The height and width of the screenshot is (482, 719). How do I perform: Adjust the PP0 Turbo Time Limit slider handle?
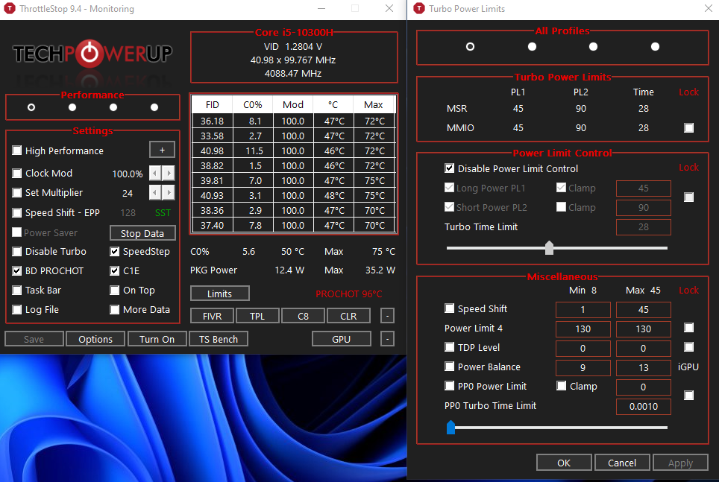pyautogui.click(x=450, y=427)
